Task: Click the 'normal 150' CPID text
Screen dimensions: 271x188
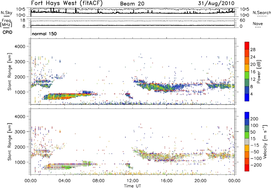Action: 44,34
